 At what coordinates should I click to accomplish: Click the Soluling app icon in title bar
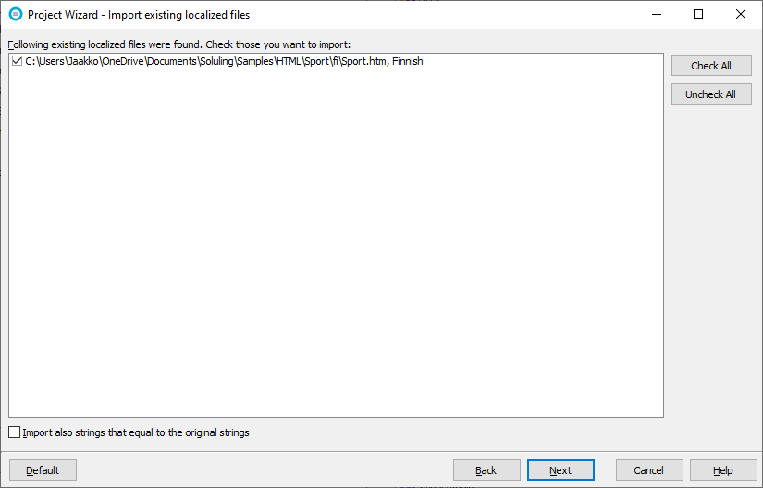[x=16, y=14]
